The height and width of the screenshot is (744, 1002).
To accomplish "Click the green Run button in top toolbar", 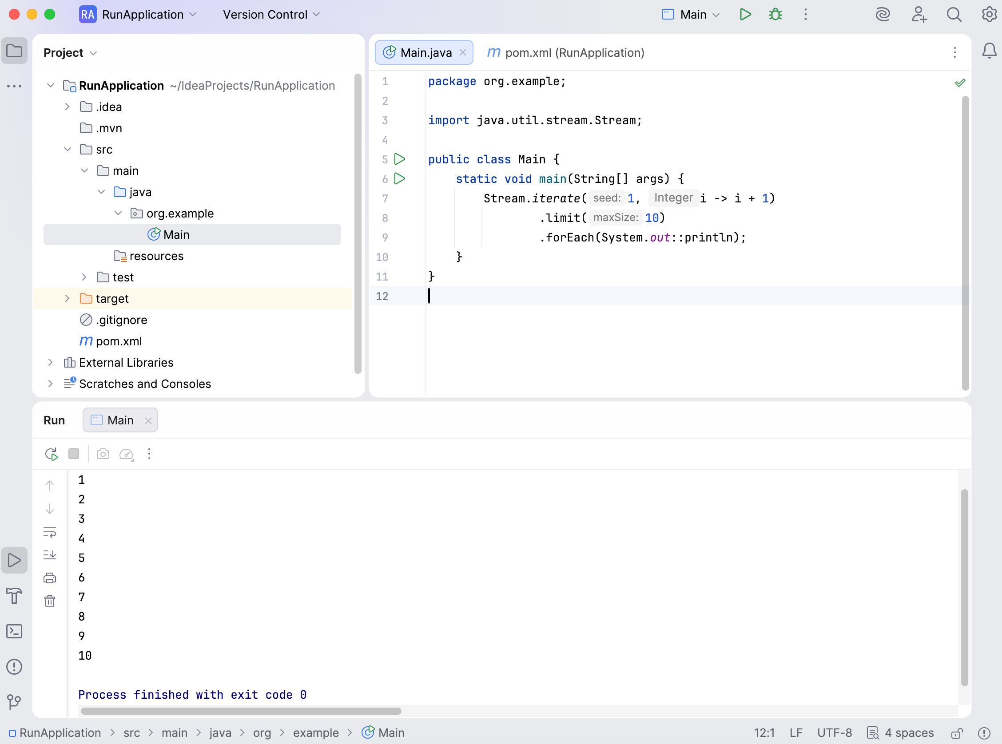I will (745, 14).
